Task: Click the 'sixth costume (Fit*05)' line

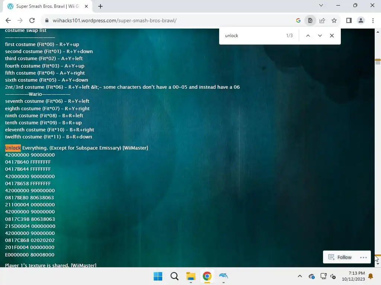Action: [47, 80]
